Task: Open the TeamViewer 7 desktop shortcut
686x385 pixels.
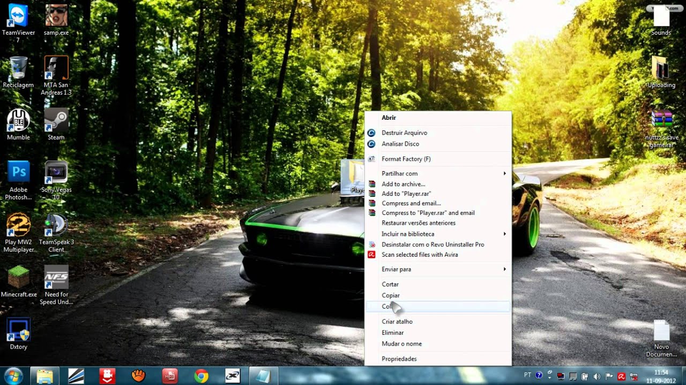Action: point(18,22)
